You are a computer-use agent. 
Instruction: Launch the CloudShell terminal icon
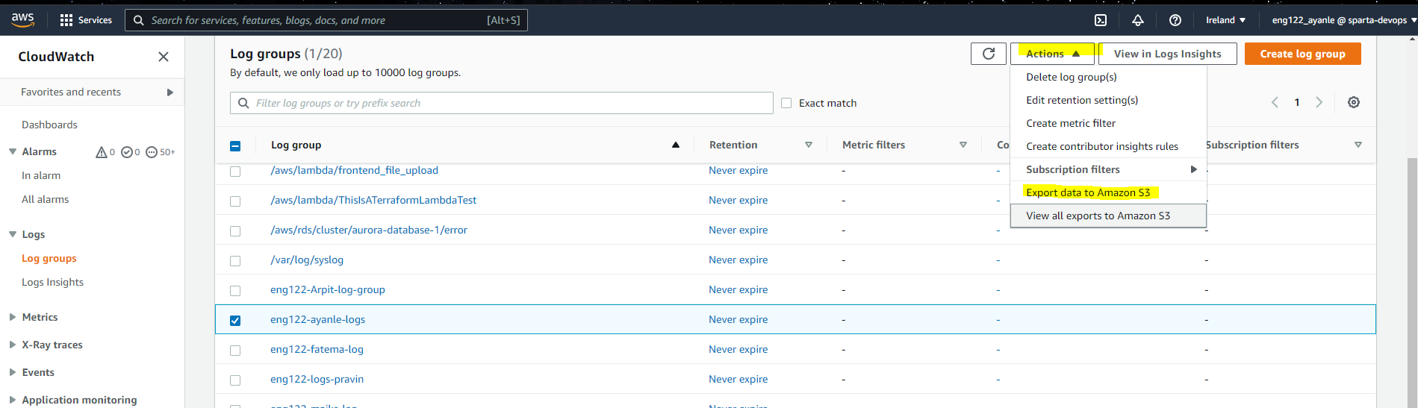click(1101, 20)
